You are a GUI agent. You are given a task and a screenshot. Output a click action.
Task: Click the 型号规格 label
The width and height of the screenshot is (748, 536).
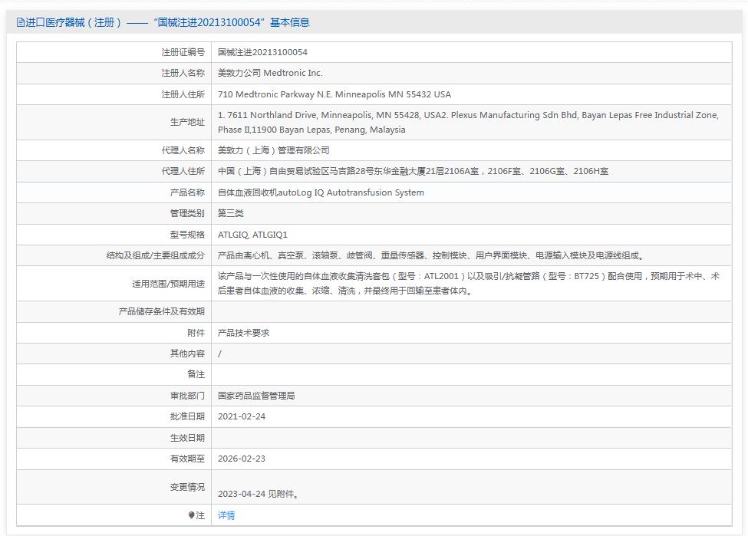coord(187,235)
